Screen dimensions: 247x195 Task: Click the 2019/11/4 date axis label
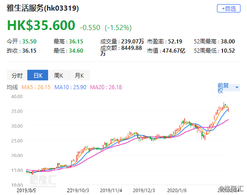pos(111,190)
